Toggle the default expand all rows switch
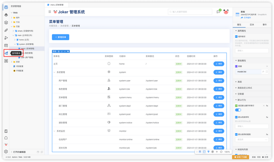This screenshot has width=274, height=162. click(238, 110)
